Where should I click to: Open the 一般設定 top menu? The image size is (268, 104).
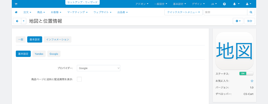coord(161,4)
